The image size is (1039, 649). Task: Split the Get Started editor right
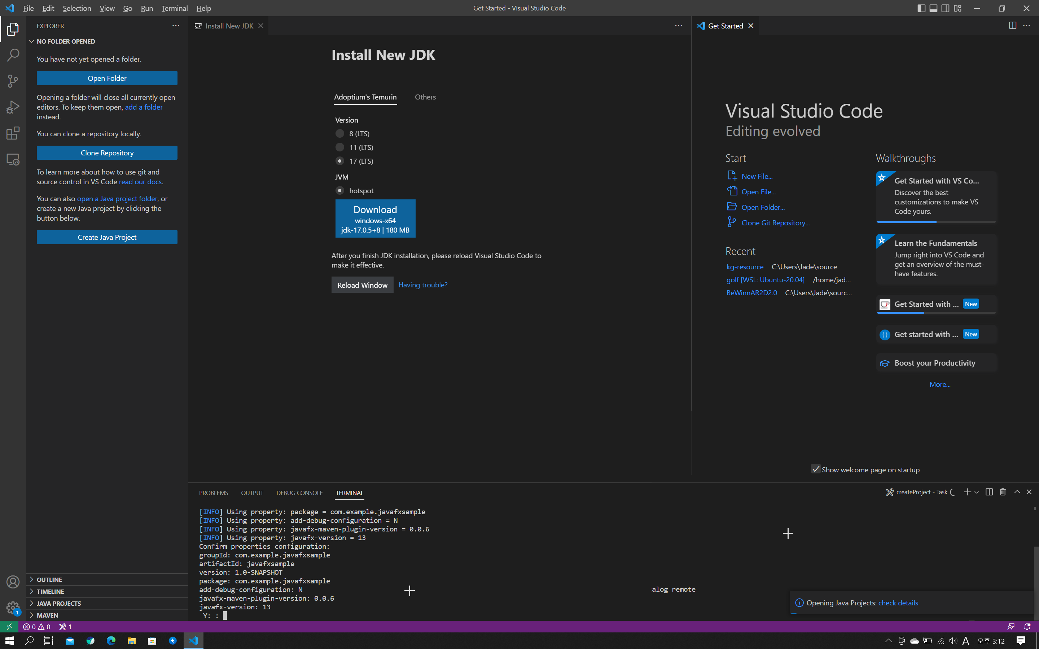pyautogui.click(x=1012, y=26)
